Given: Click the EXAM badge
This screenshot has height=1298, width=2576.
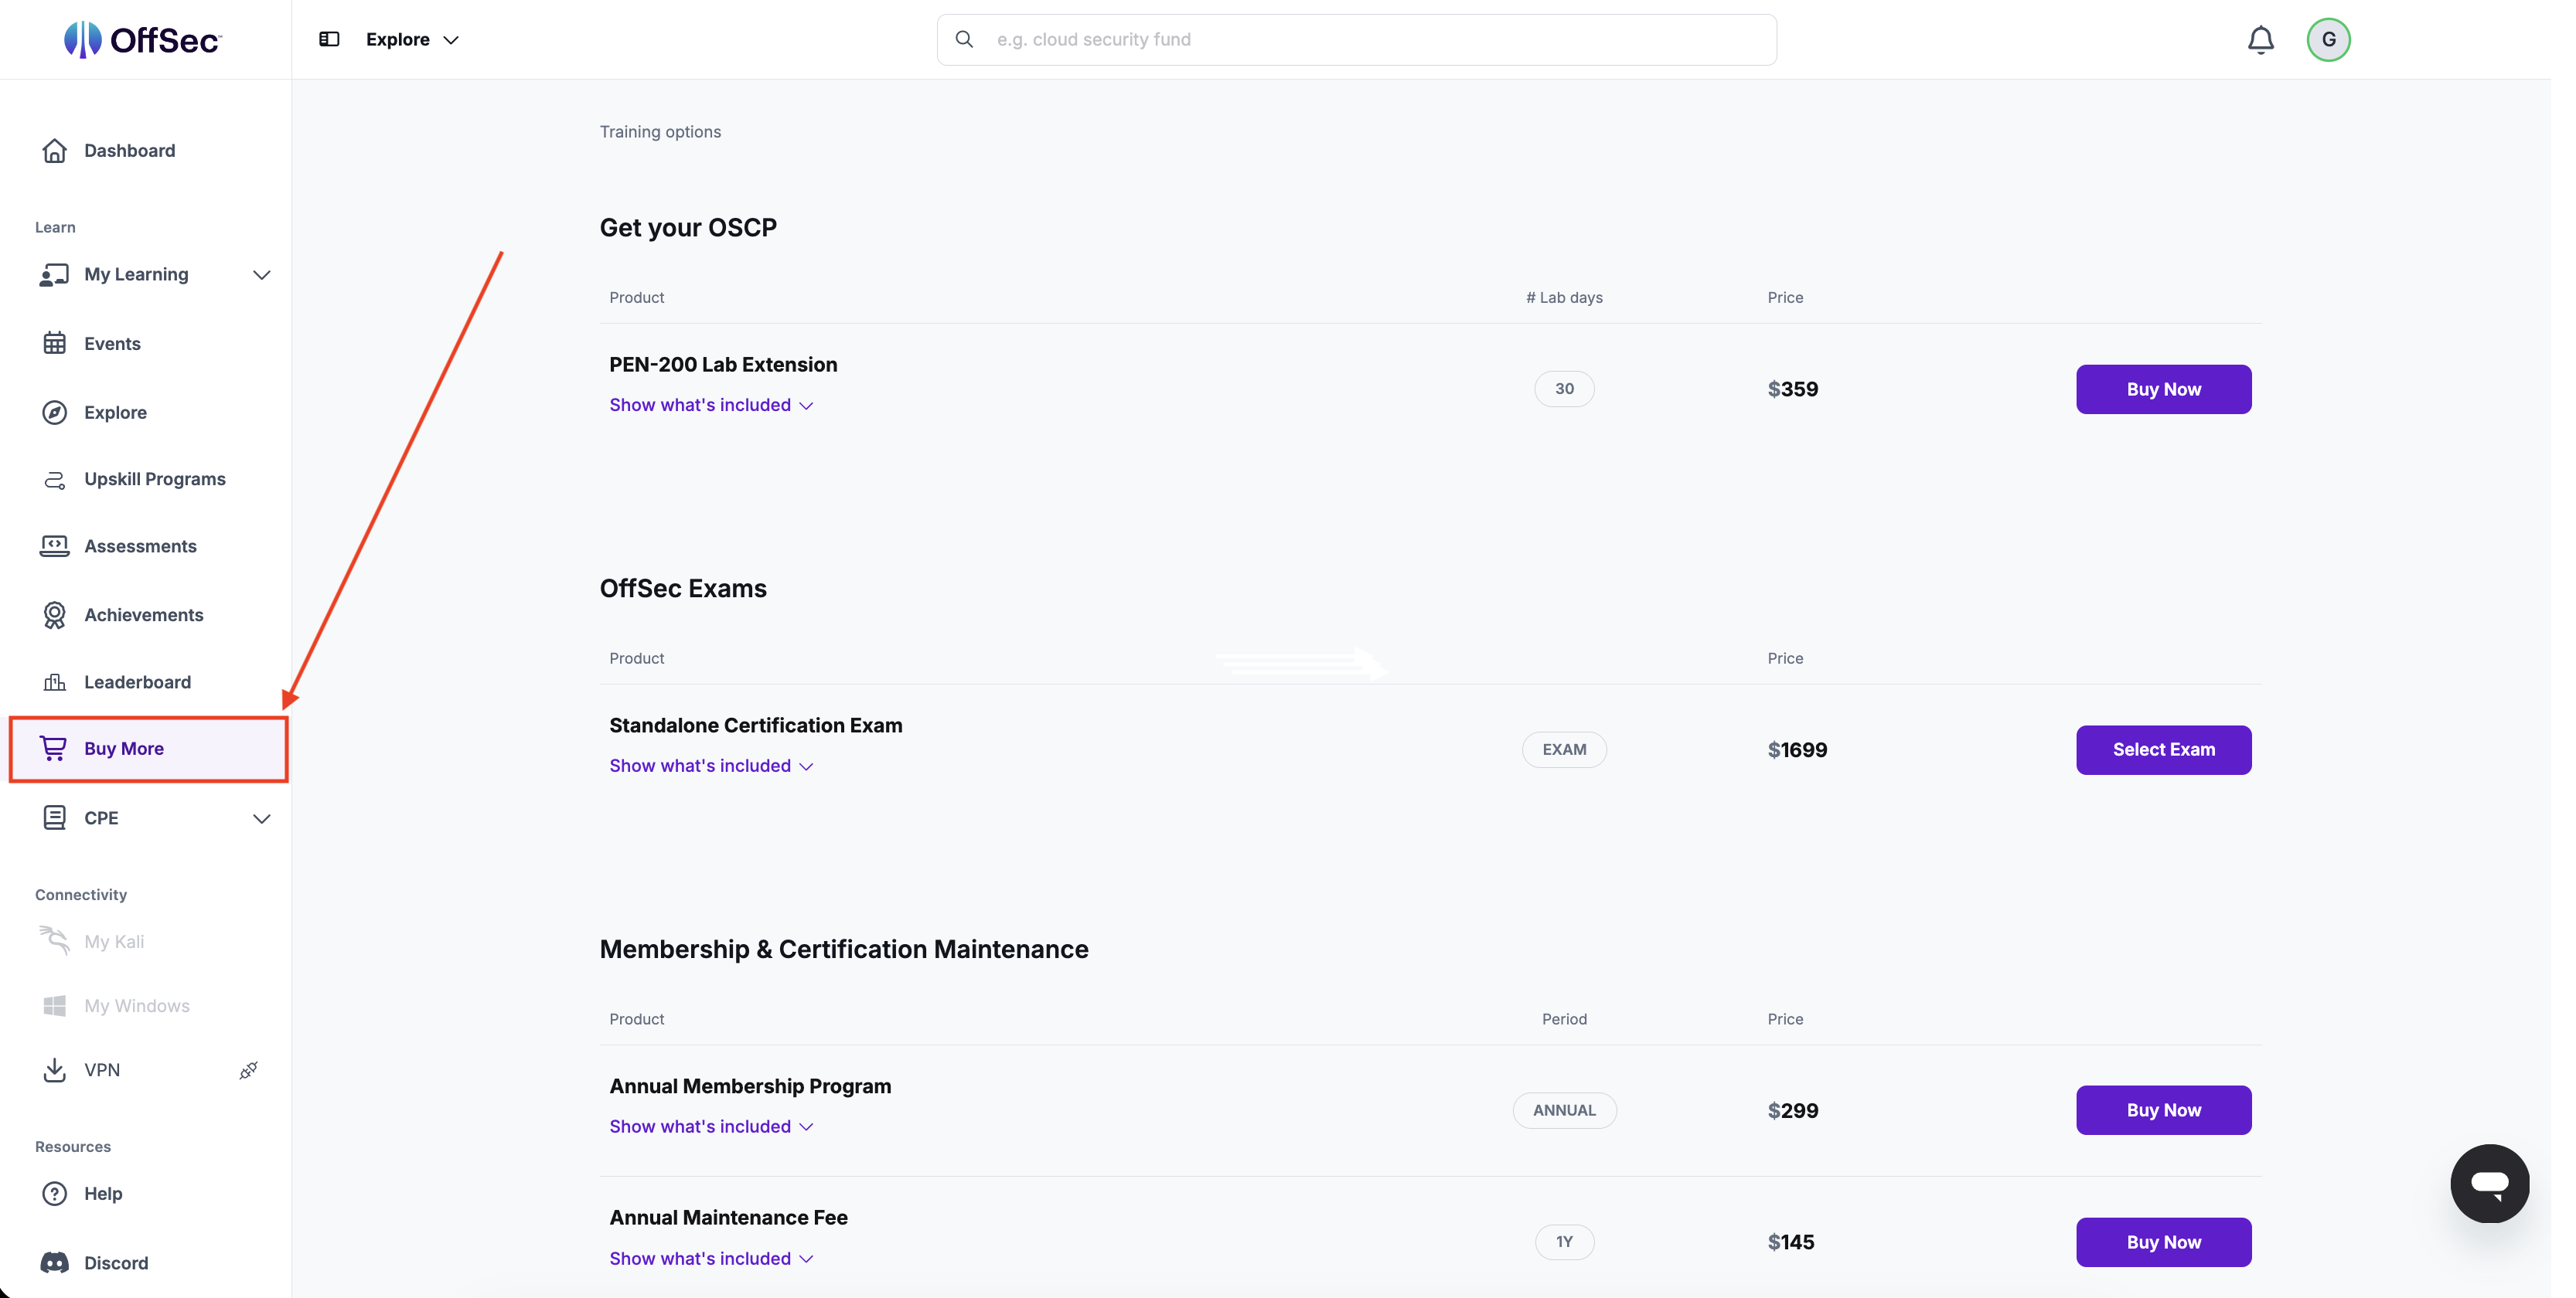Looking at the screenshot, I should (x=1564, y=749).
